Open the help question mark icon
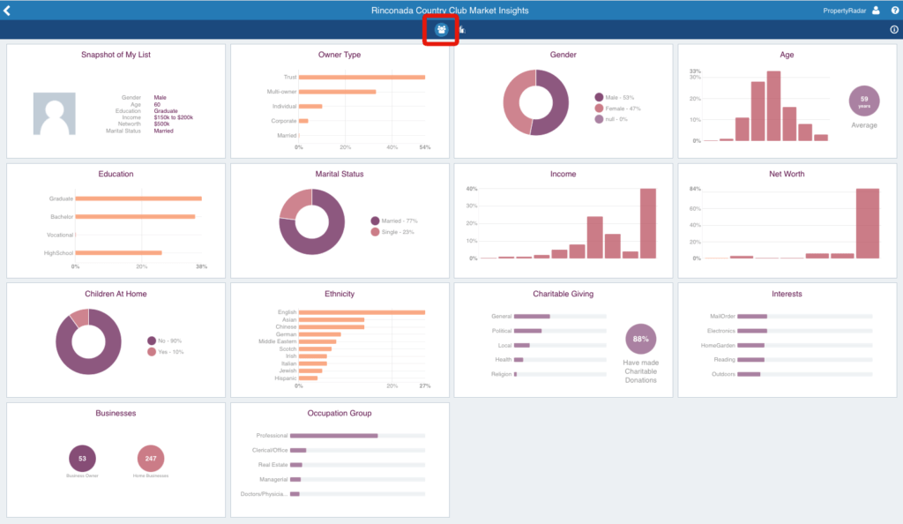The image size is (903, 524). pyautogui.click(x=895, y=11)
